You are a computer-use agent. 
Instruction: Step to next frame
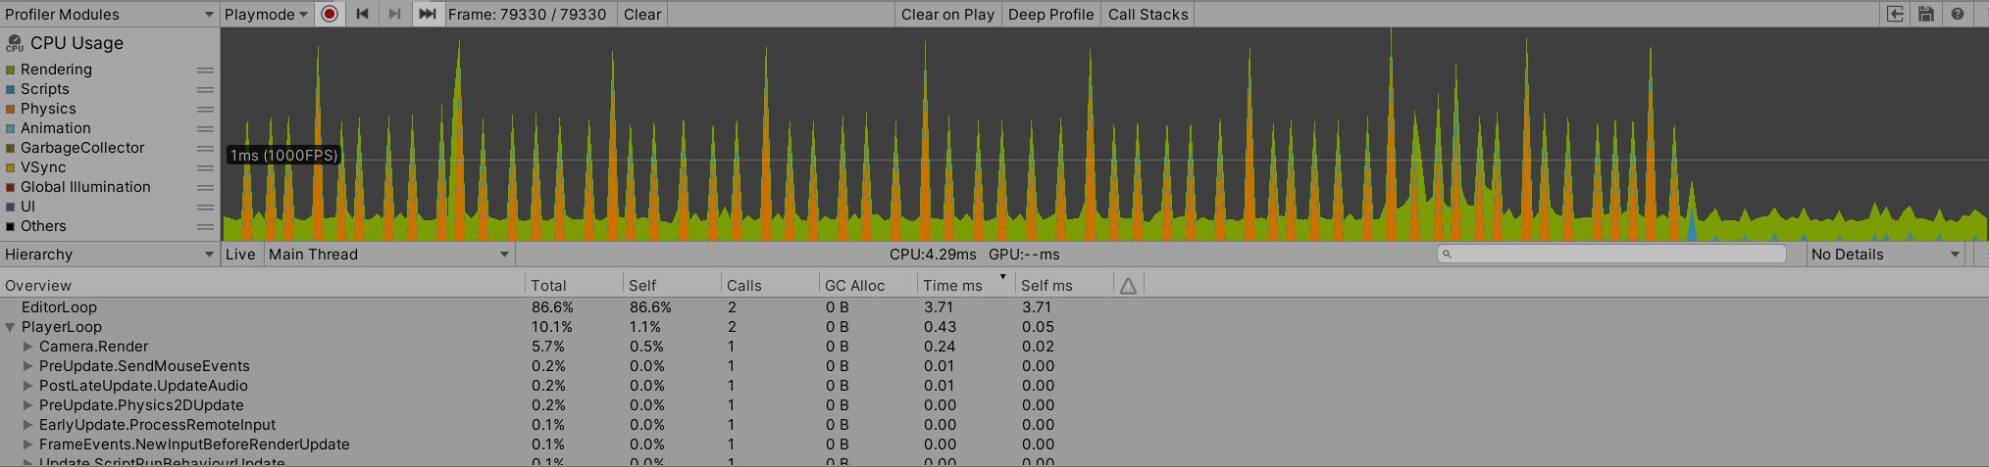[x=394, y=14]
